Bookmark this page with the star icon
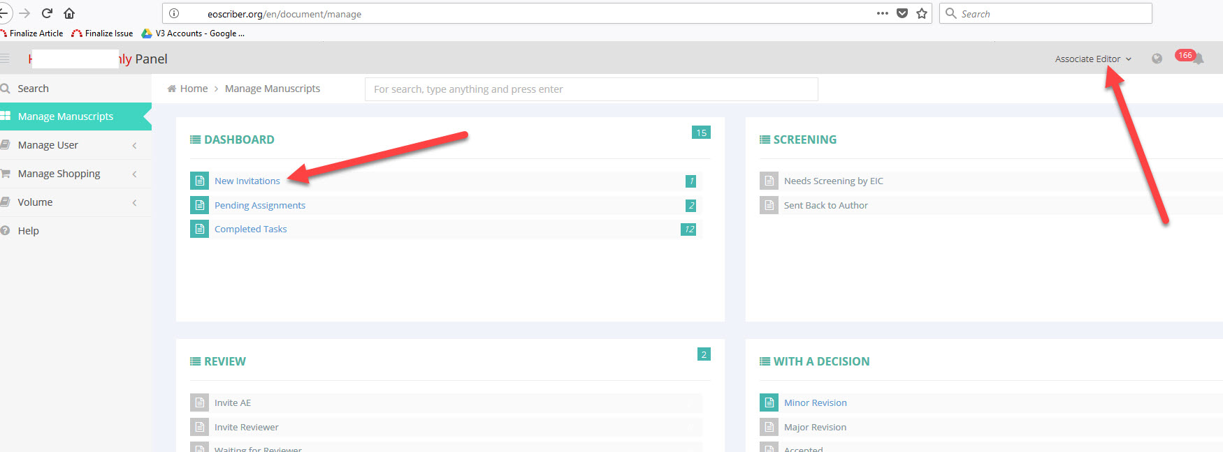The image size is (1223, 452). tap(922, 13)
